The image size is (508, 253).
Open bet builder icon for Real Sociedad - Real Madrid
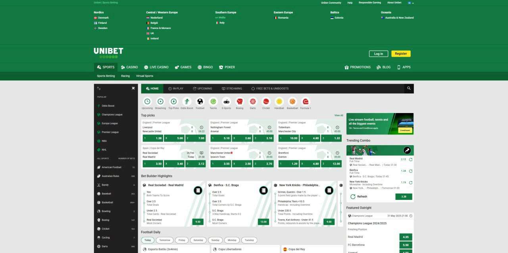(198, 190)
